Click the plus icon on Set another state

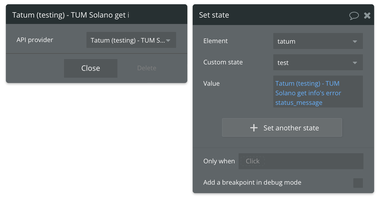(x=254, y=128)
